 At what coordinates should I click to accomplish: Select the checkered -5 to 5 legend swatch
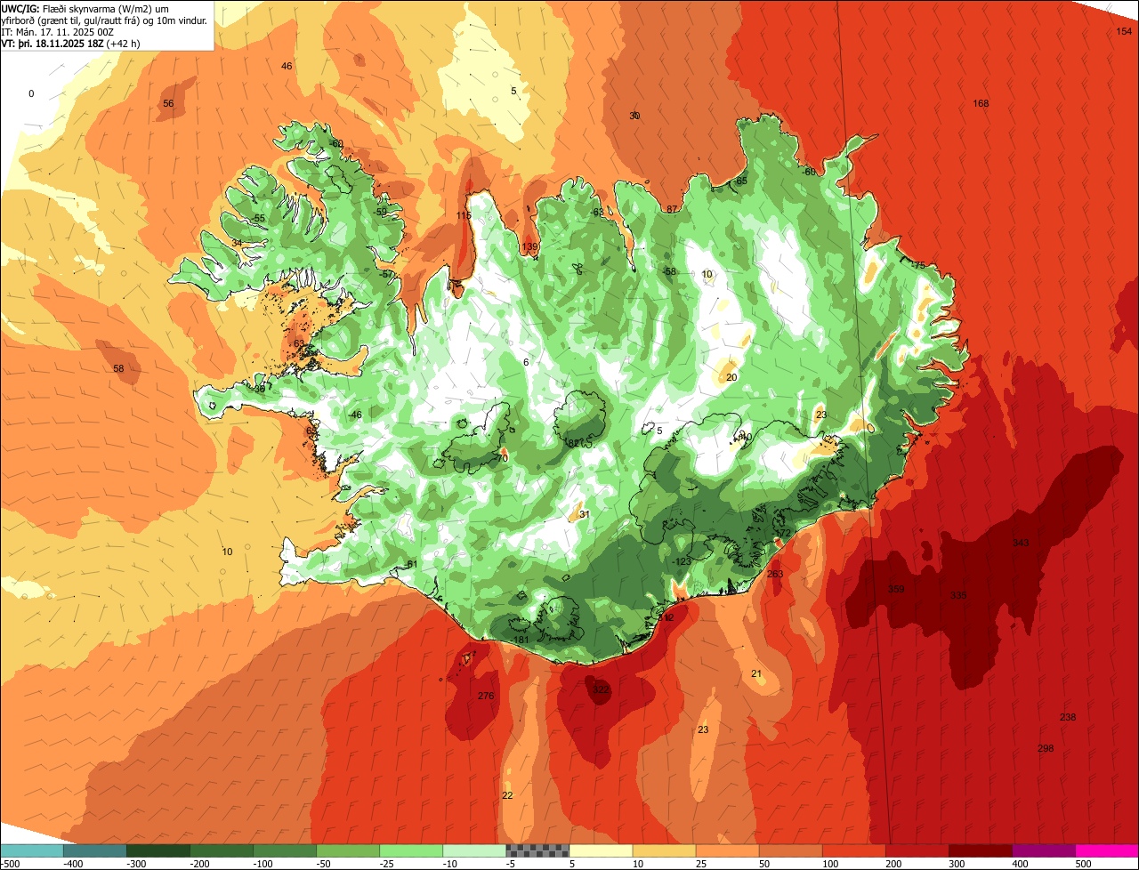pos(537,850)
